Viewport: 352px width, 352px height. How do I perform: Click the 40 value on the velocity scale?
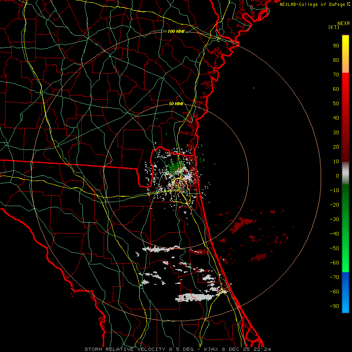(336, 118)
